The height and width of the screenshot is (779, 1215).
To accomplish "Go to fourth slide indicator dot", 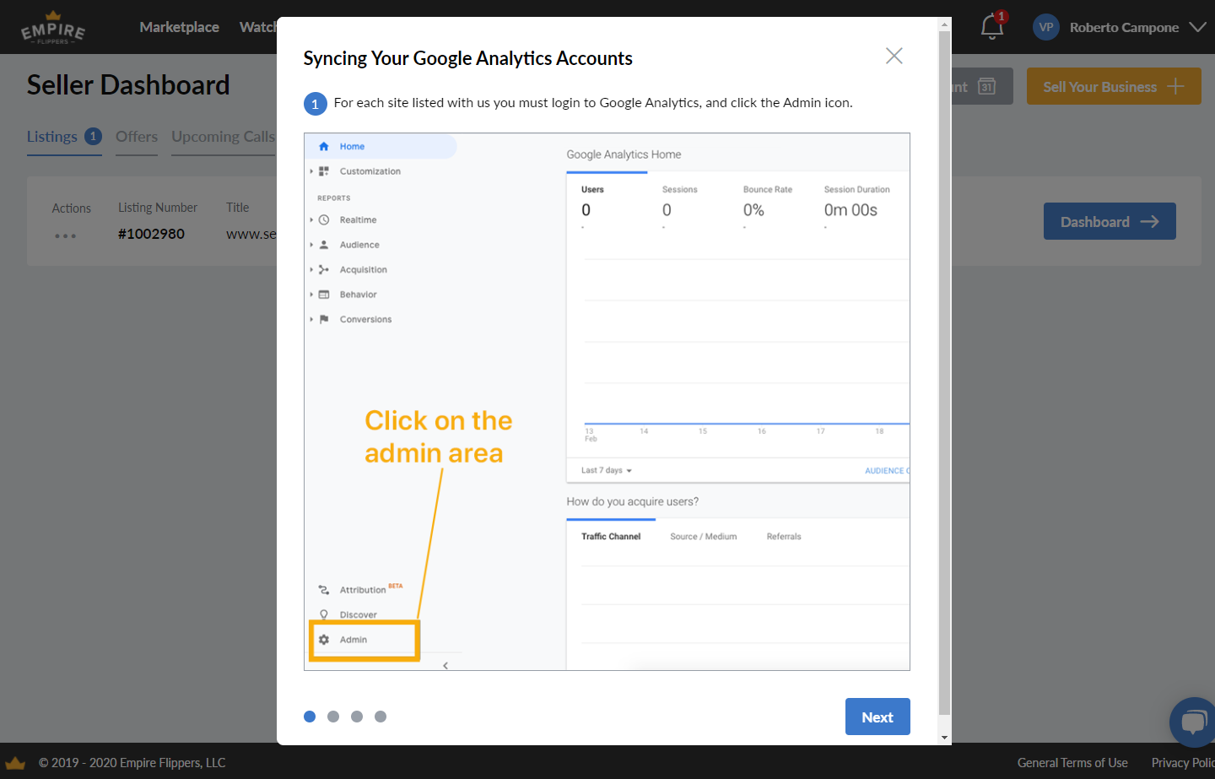I will (381, 717).
